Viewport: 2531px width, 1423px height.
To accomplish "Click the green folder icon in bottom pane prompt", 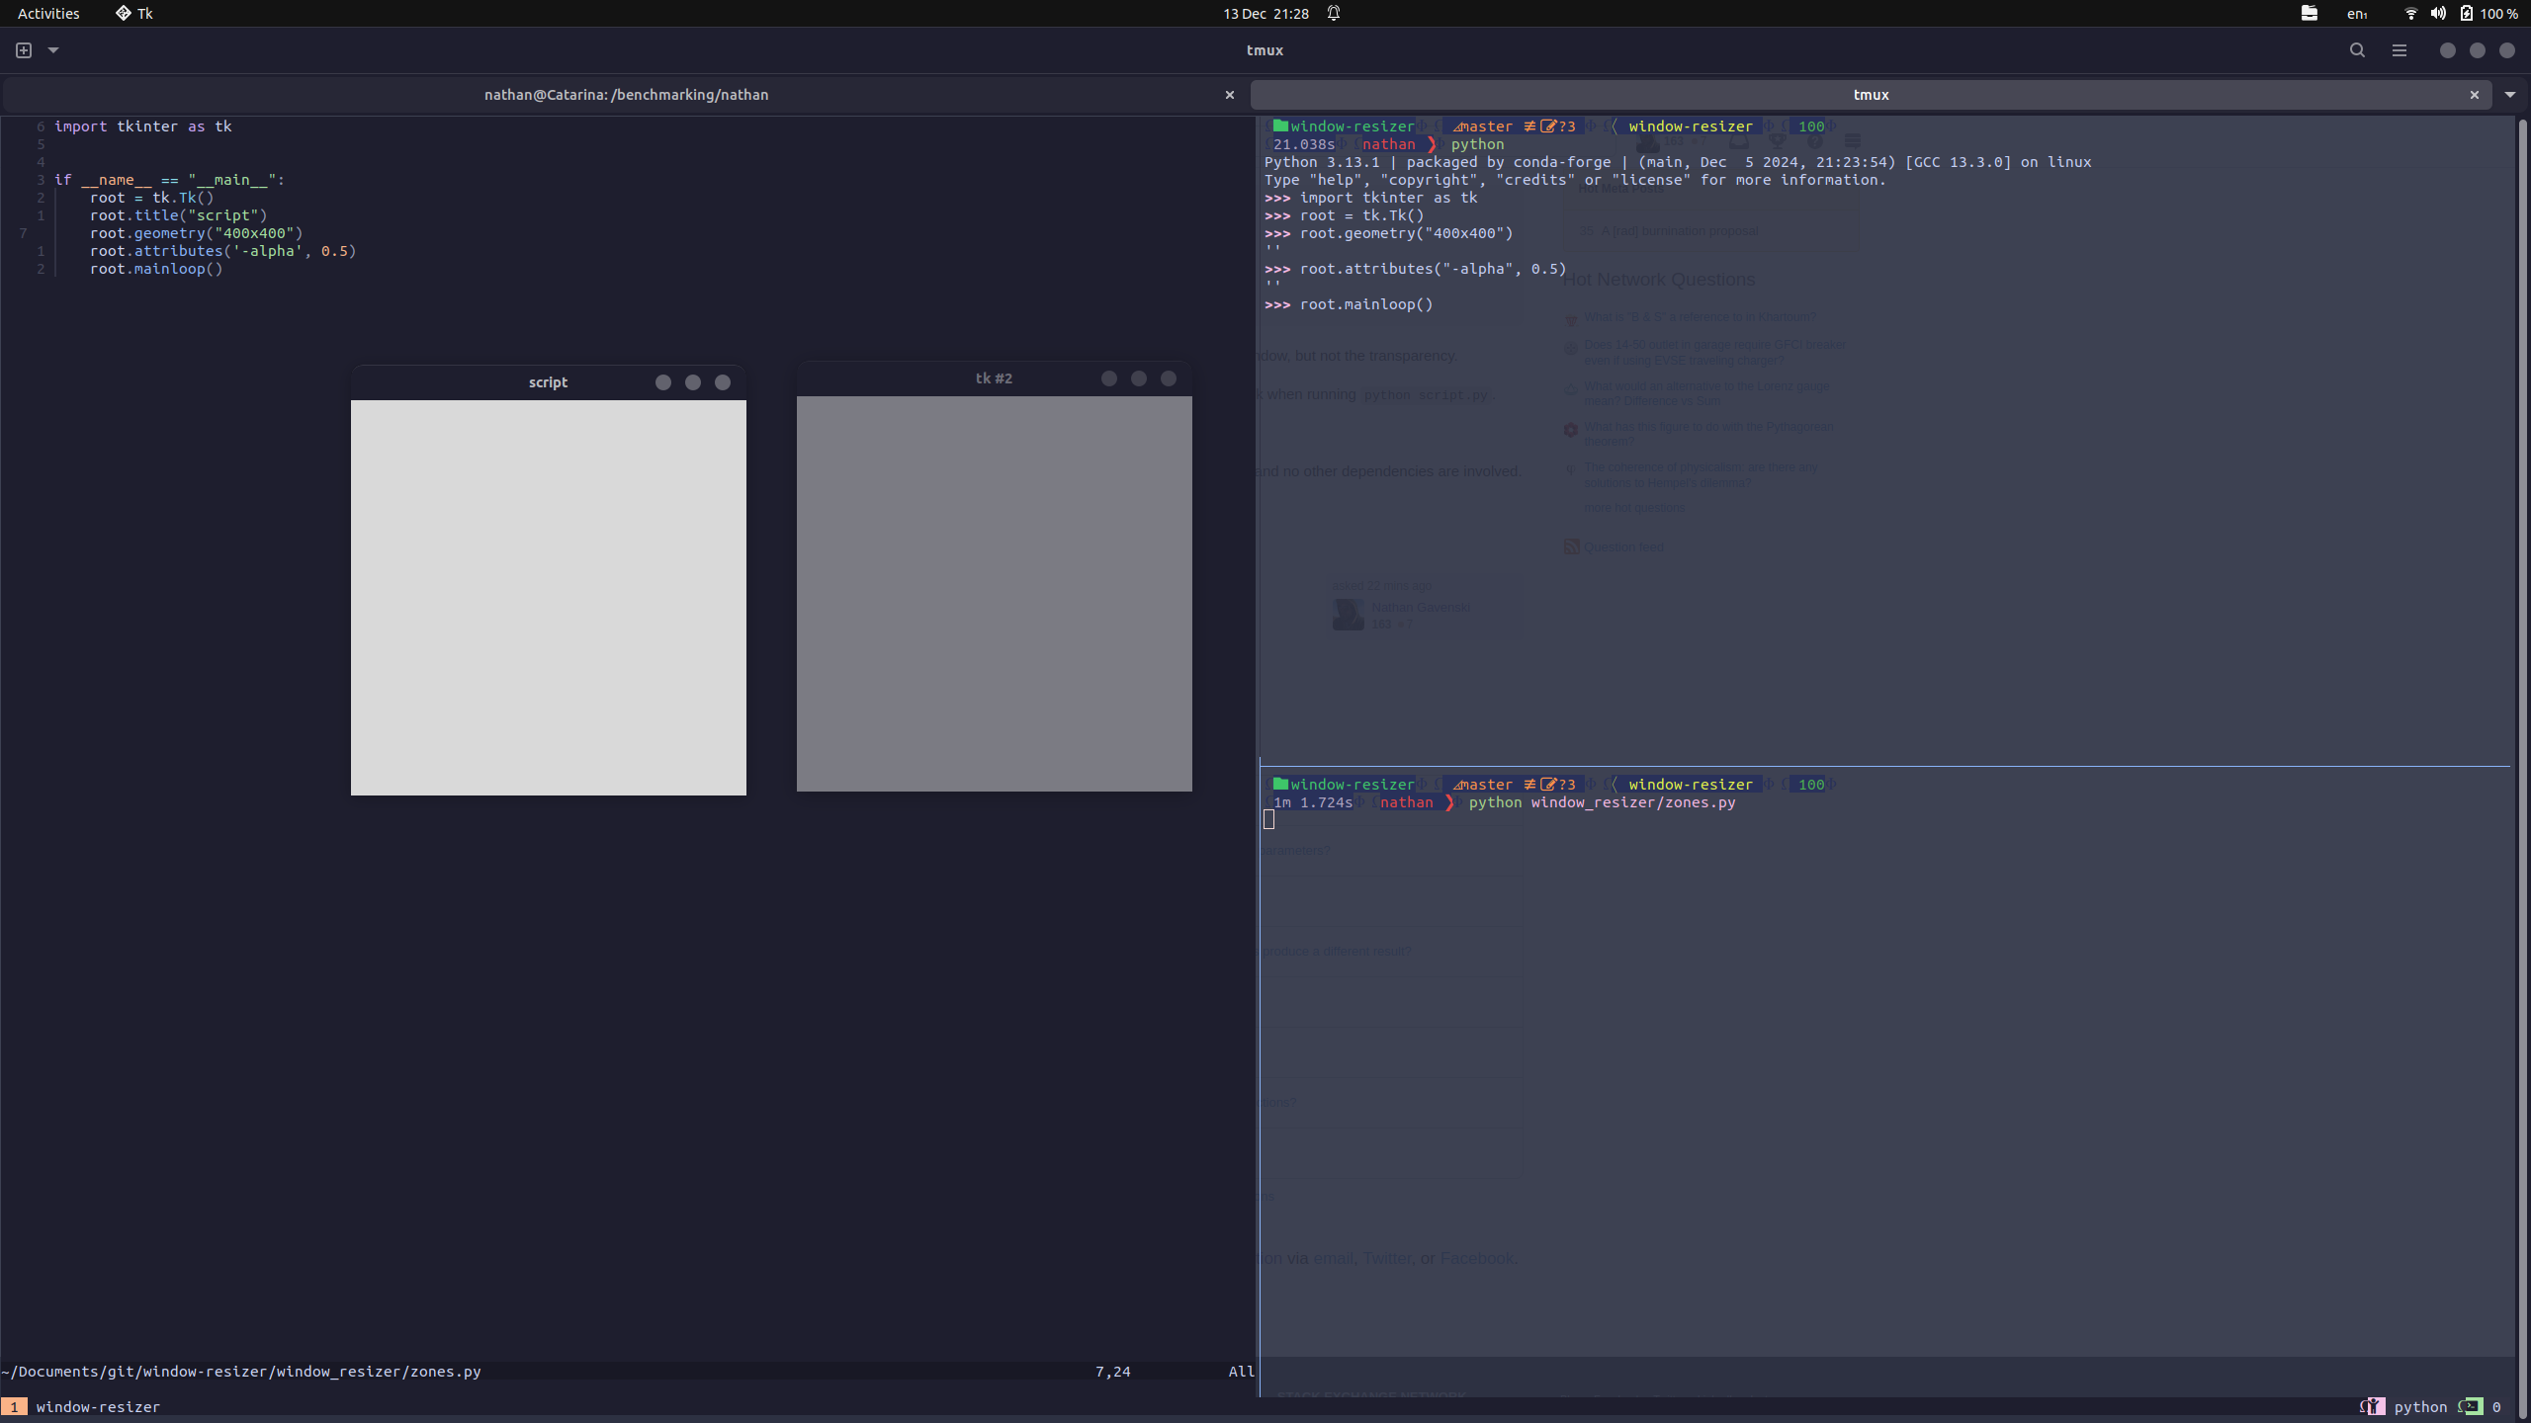I will click(1280, 784).
